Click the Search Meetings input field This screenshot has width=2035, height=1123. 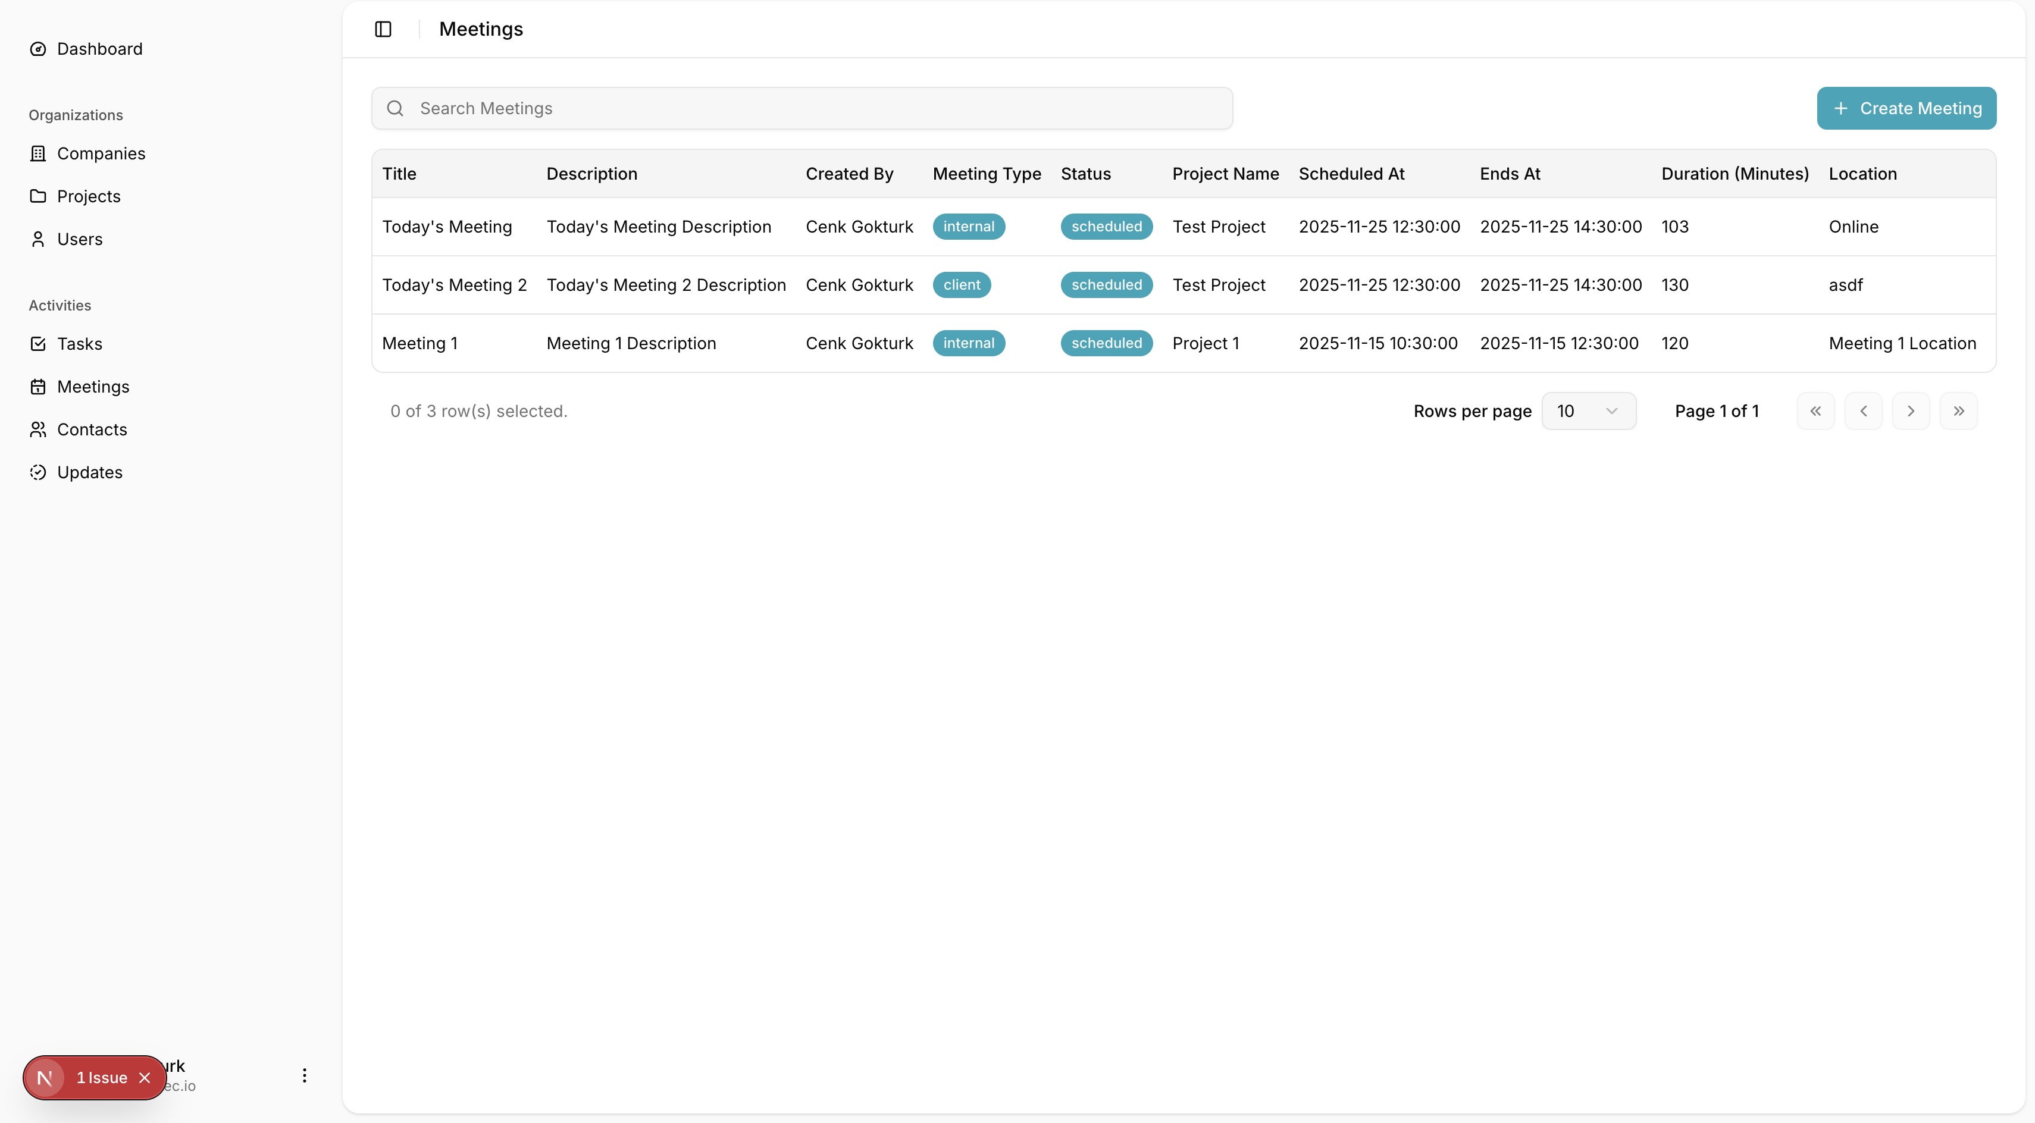[802, 108]
